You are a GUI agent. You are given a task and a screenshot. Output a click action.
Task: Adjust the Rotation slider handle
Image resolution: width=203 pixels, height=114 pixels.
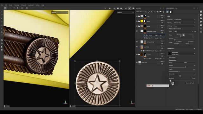(x=174, y=40)
